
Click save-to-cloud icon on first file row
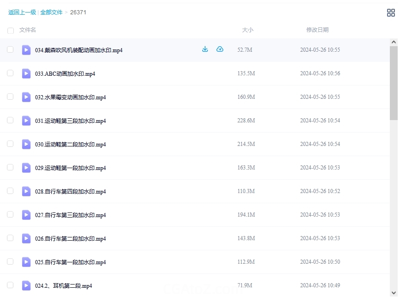(x=220, y=49)
